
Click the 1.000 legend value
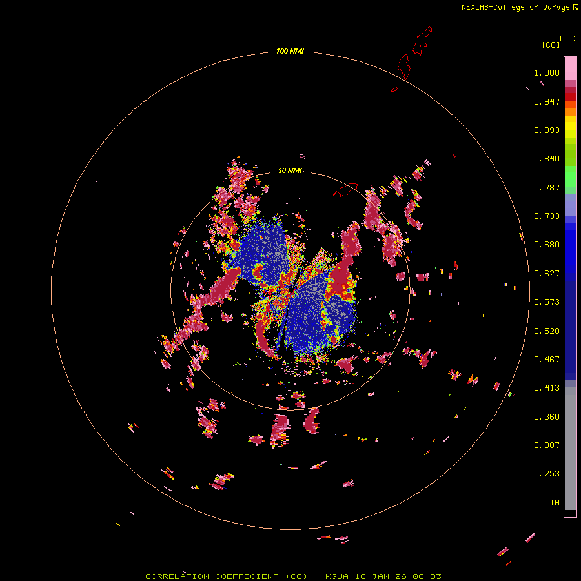coord(547,72)
